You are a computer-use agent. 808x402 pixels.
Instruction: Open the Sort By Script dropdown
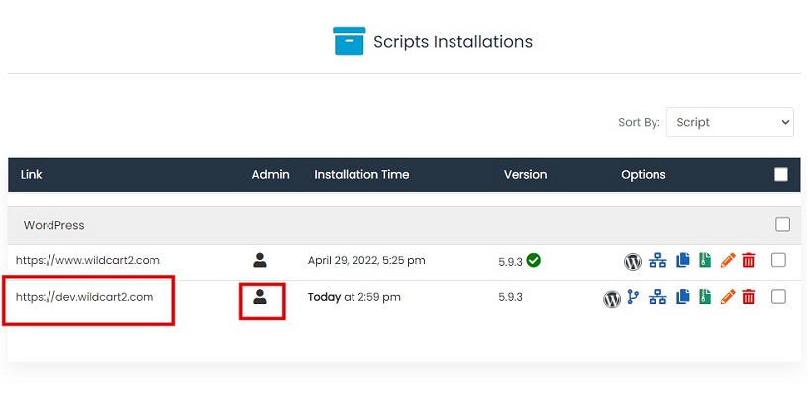(x=730, y=122)
